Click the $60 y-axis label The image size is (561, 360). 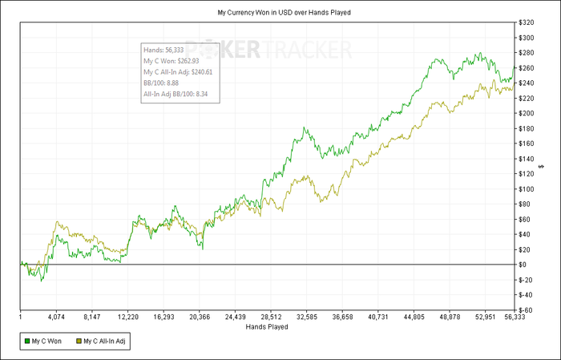[525, 220]
